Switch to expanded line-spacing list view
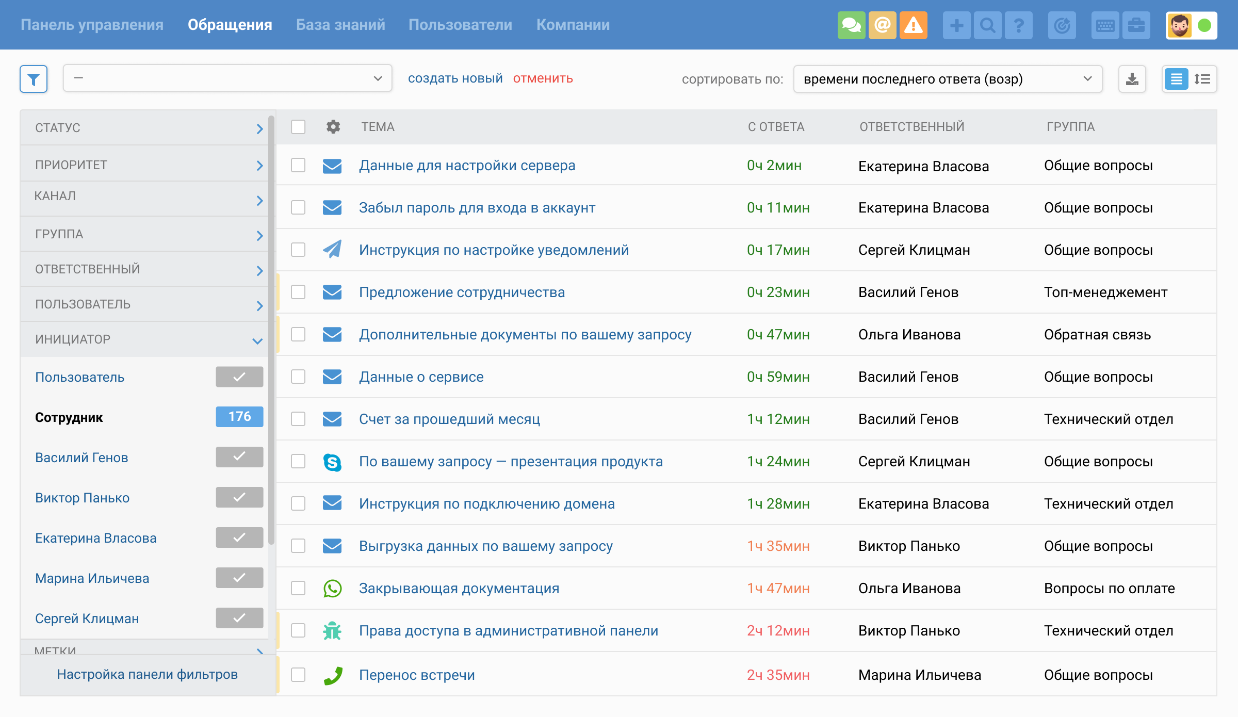Screen dimensions: 1238x717 click(1202, 79)
